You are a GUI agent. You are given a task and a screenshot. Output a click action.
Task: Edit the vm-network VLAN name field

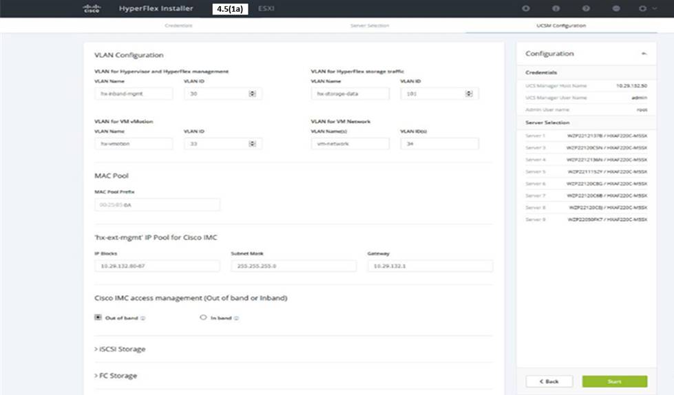point(350,144)
